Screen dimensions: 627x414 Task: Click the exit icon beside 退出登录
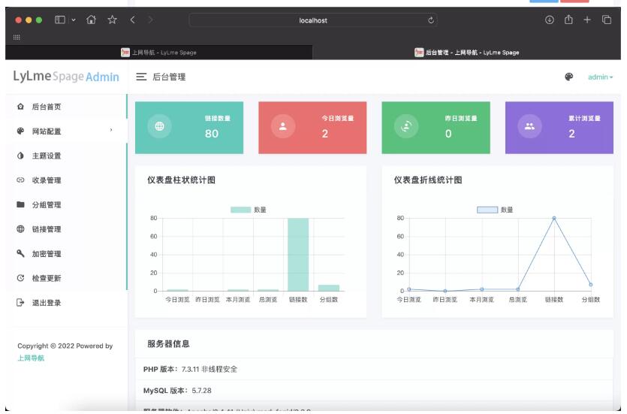[20, 302]
